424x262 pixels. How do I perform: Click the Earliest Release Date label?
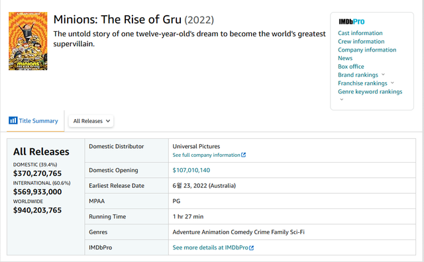click(117, 185)
